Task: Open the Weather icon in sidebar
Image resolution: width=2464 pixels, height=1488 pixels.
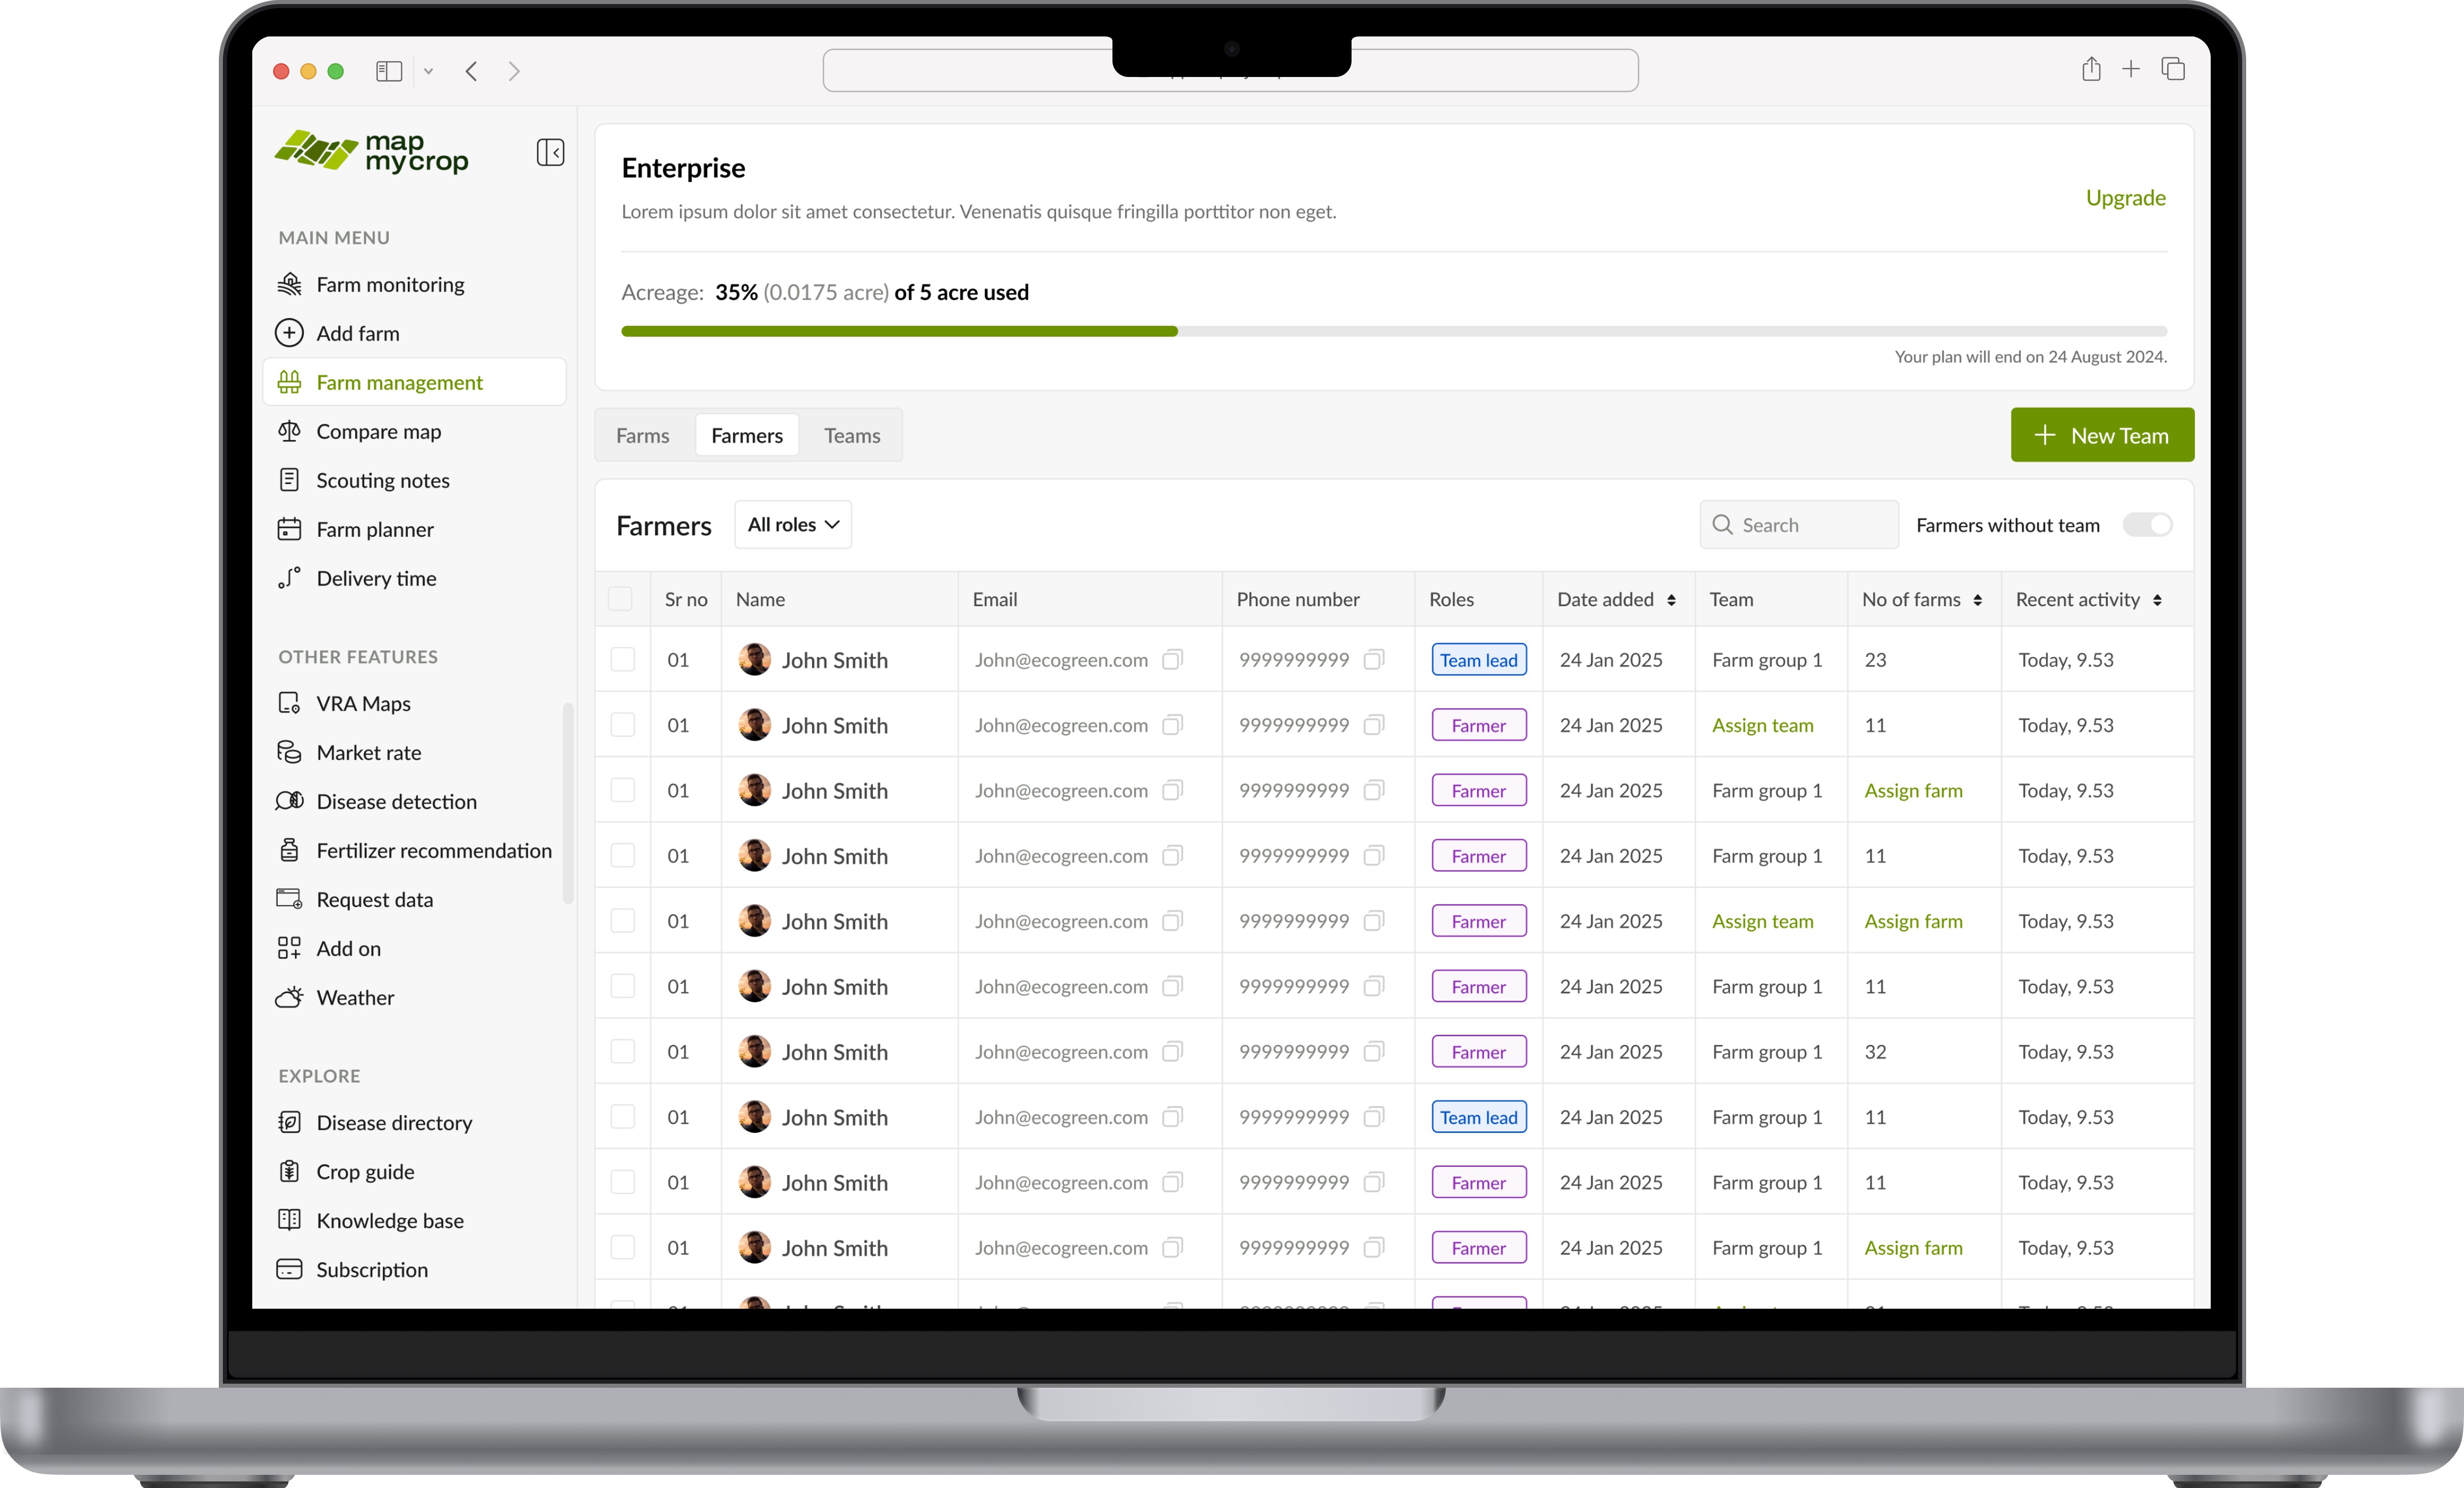Action: pos(289,997)
